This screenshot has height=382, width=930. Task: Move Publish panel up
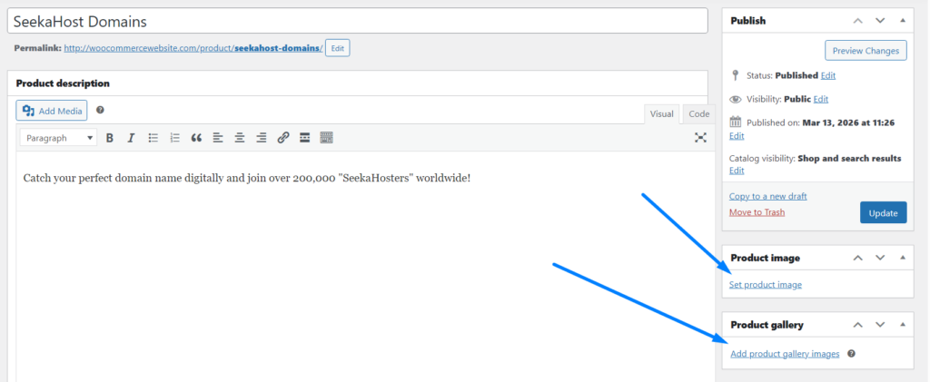[857, 21]
